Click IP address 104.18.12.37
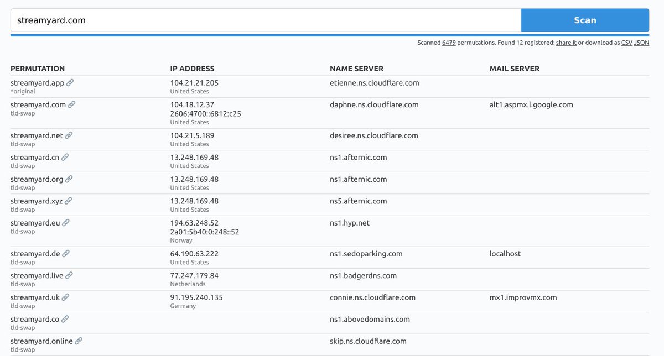This screenshot has height=356, width=664. click(x=192, y=104)
